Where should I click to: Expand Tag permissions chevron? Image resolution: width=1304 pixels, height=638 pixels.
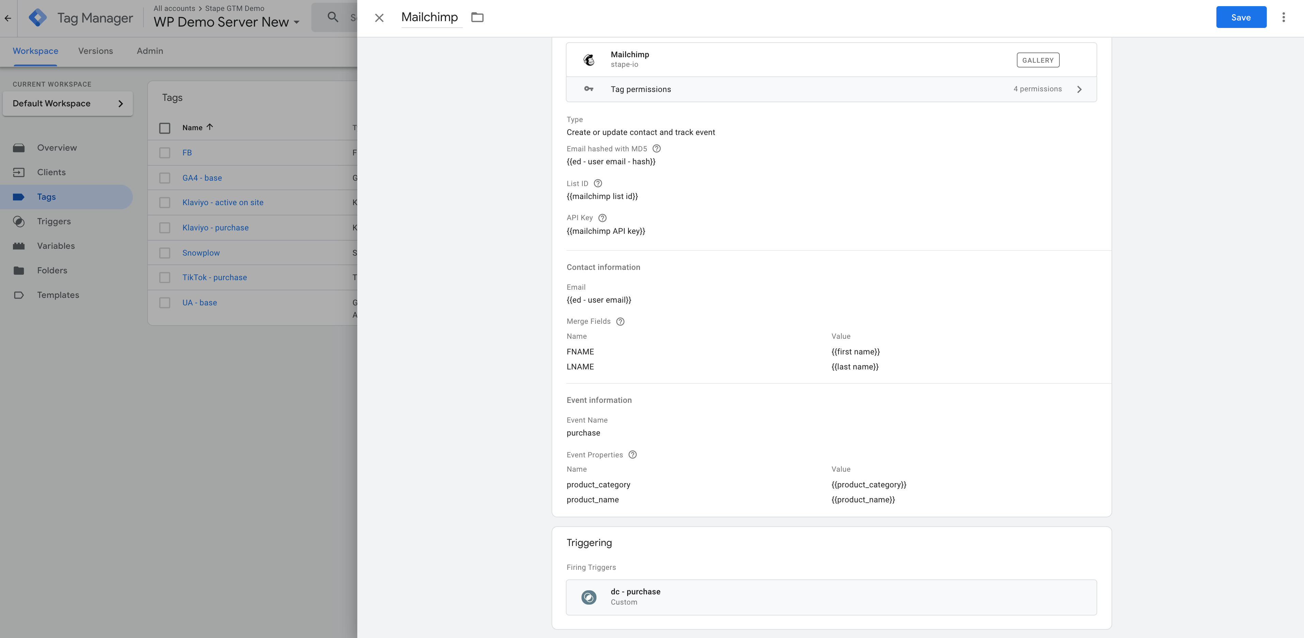[x=1079, y=89]
